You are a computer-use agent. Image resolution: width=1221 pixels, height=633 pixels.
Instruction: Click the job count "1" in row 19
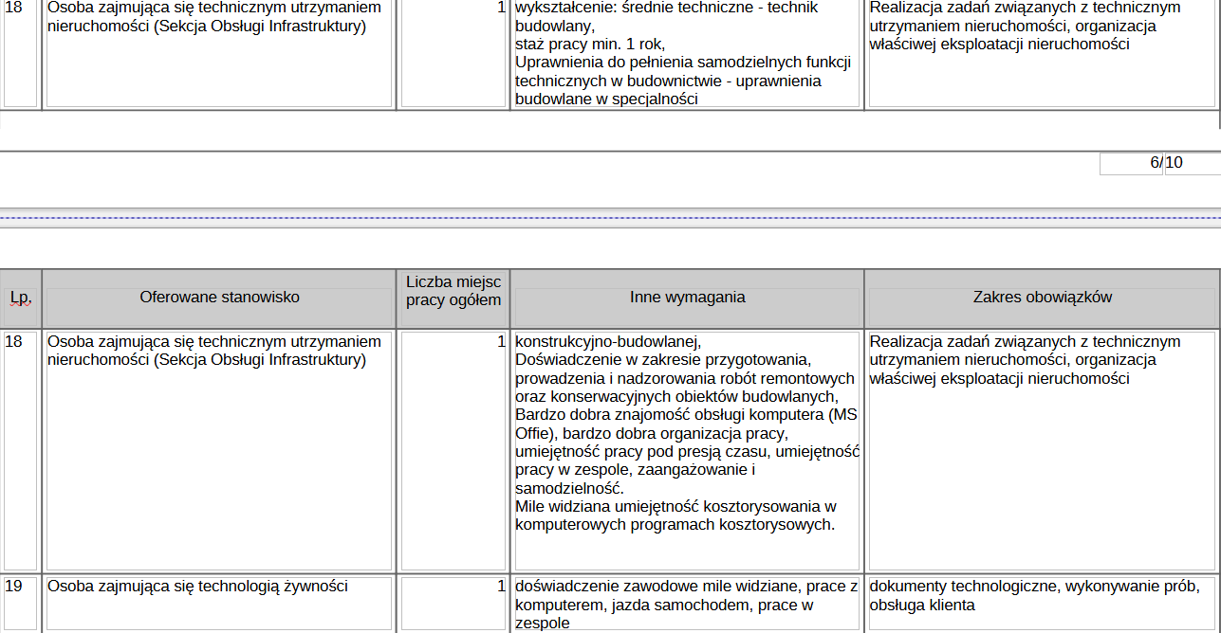pyautogui.click(x=501, y=587)
